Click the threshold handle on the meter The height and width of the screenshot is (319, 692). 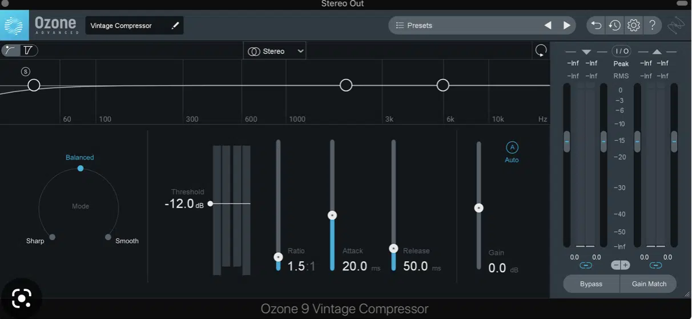pos(210,204)
